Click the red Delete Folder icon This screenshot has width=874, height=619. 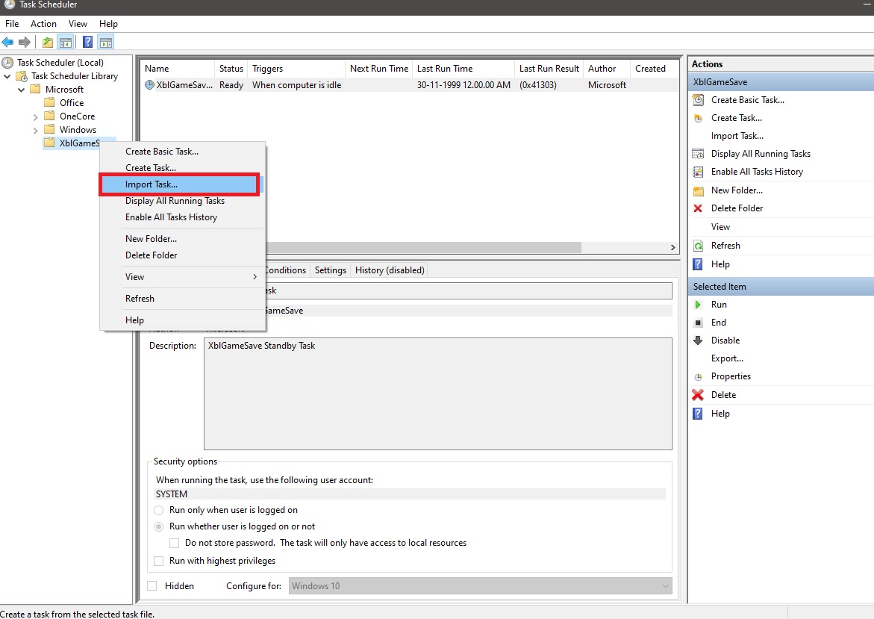pos(698,208)
